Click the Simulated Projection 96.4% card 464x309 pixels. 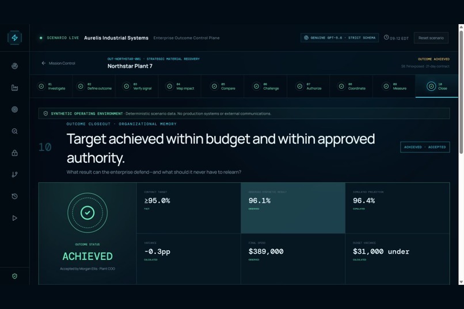click(x=397, y=208)
